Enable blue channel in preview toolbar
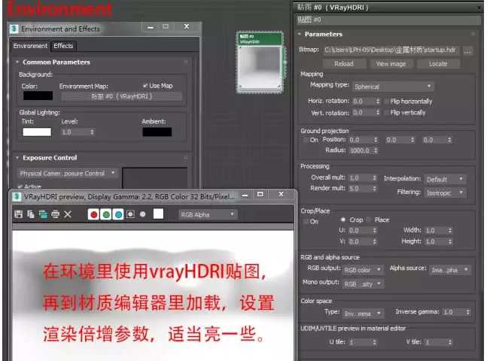This screenshot has height=361, width=490. click(x=118, y=214)
